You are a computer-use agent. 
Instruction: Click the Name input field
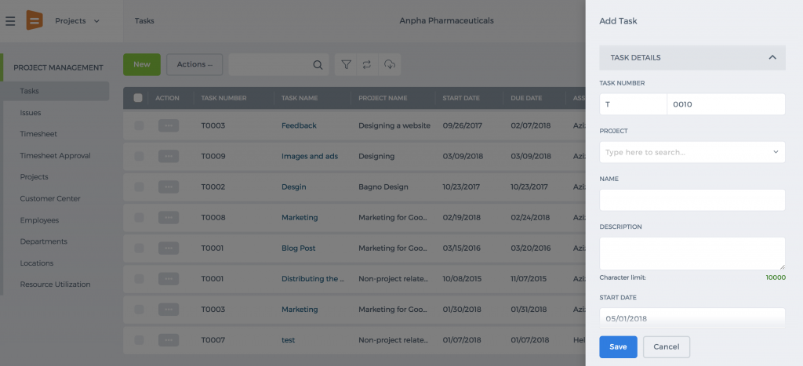click(692, 200)
